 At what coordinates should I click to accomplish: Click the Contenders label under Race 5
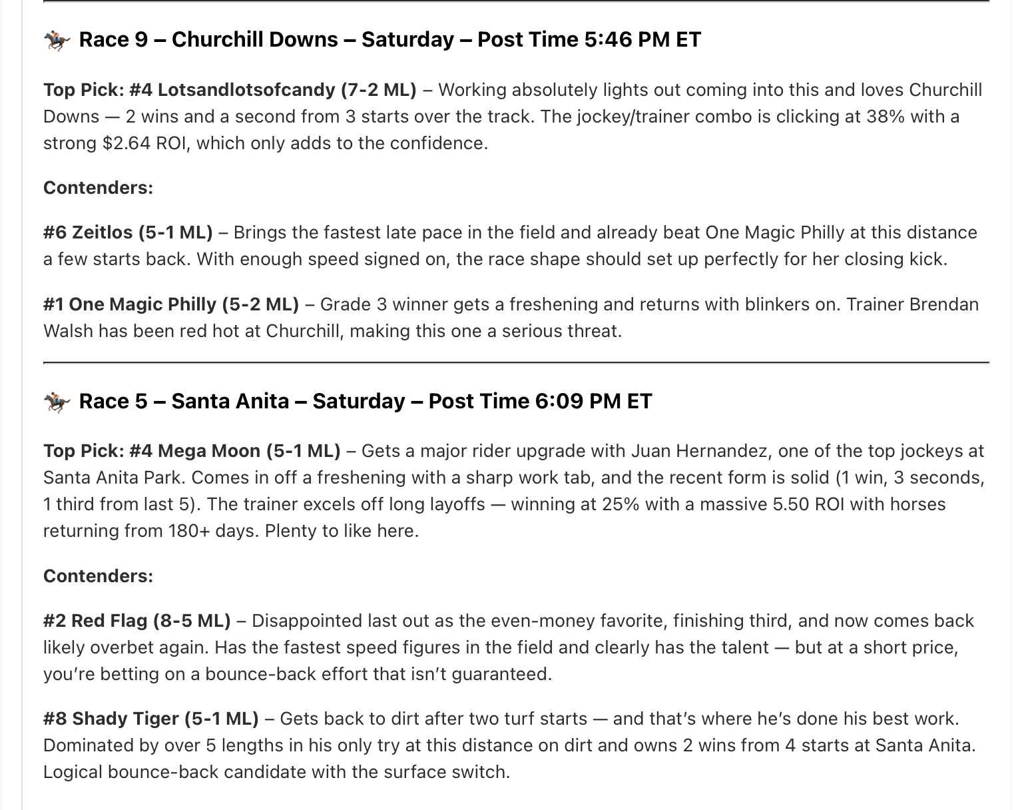(x=98, y=576)
